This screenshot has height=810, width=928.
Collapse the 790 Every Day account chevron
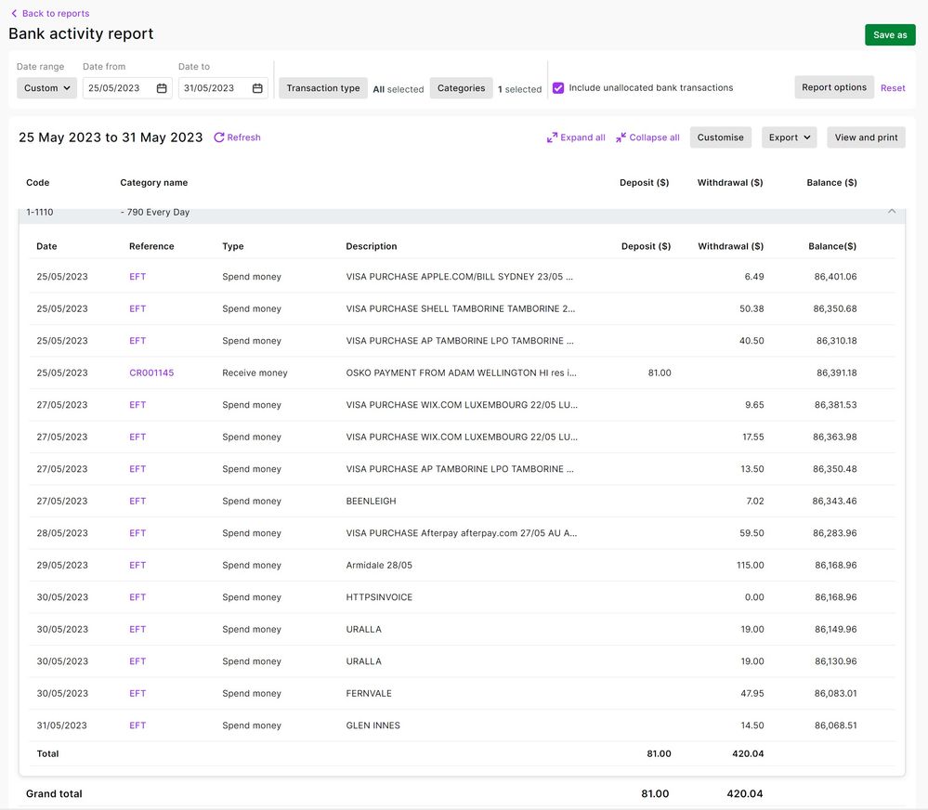[x=892, y=212]
